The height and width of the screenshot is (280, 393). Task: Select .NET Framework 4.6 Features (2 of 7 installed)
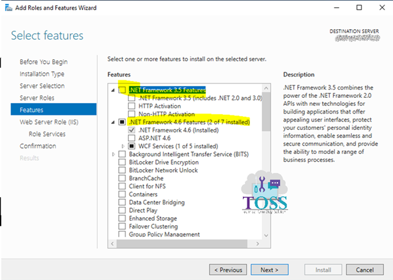(x=189, y=122)
